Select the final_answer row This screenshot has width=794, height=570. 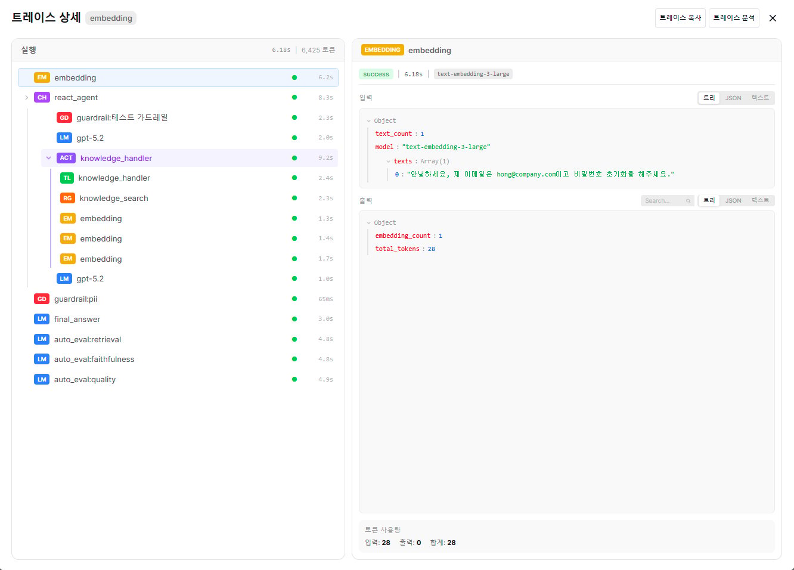click(x=178, y=319)
